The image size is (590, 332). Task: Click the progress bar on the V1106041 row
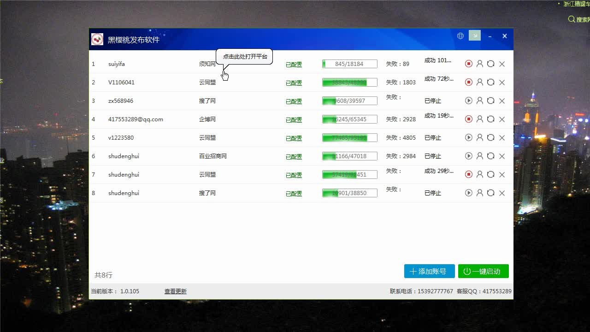[x=349, y=82]
